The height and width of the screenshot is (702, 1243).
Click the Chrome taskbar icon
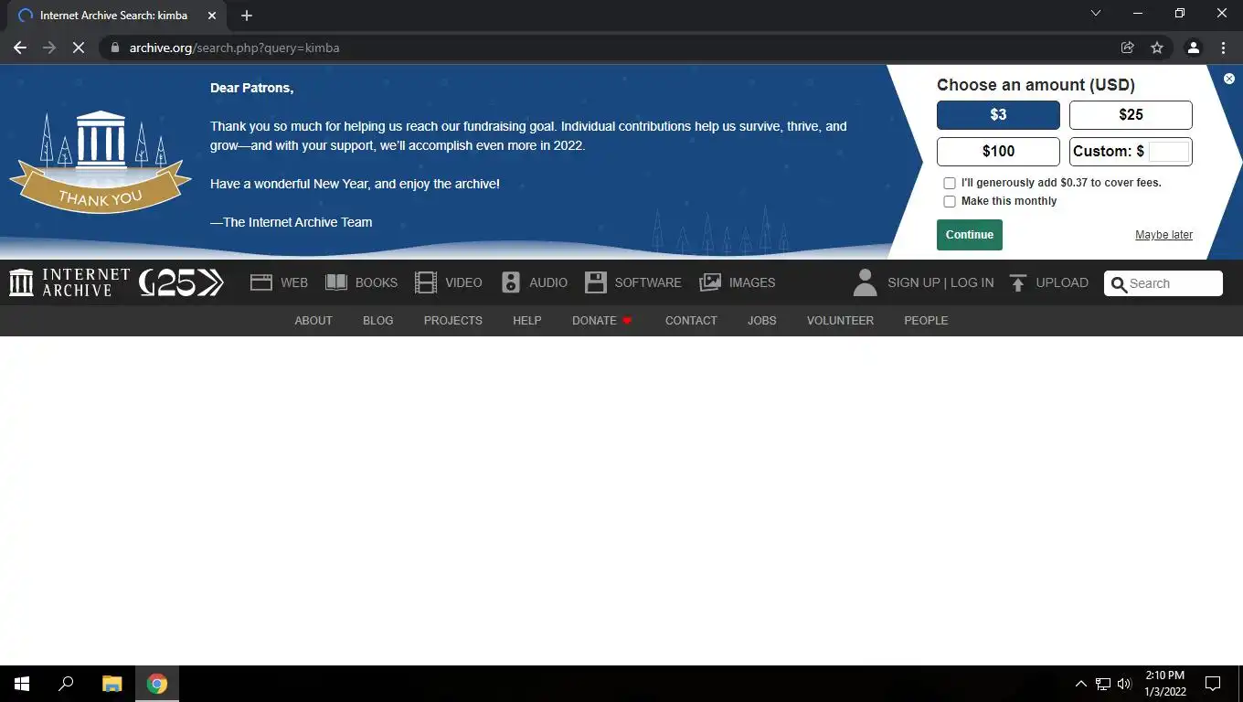157,684
